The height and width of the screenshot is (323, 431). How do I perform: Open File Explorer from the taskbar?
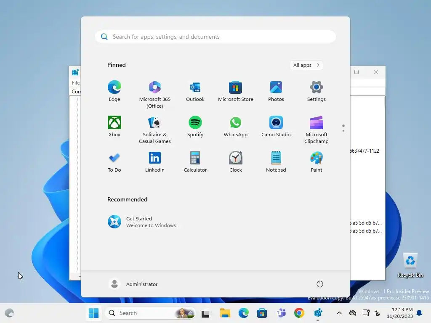[x=225, y=313]
